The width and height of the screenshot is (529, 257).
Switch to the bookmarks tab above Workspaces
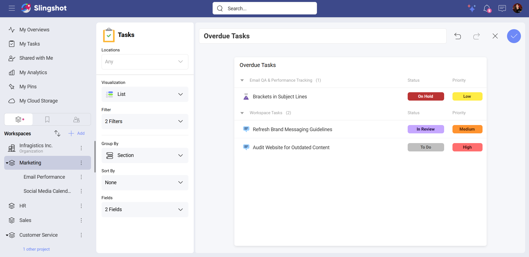47,119
